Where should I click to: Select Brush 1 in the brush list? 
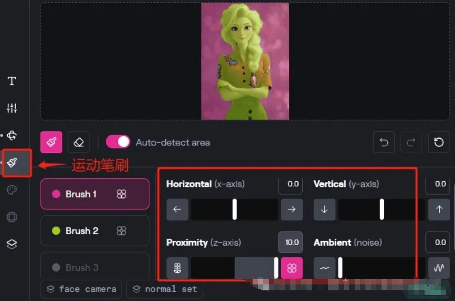[95, 194]
